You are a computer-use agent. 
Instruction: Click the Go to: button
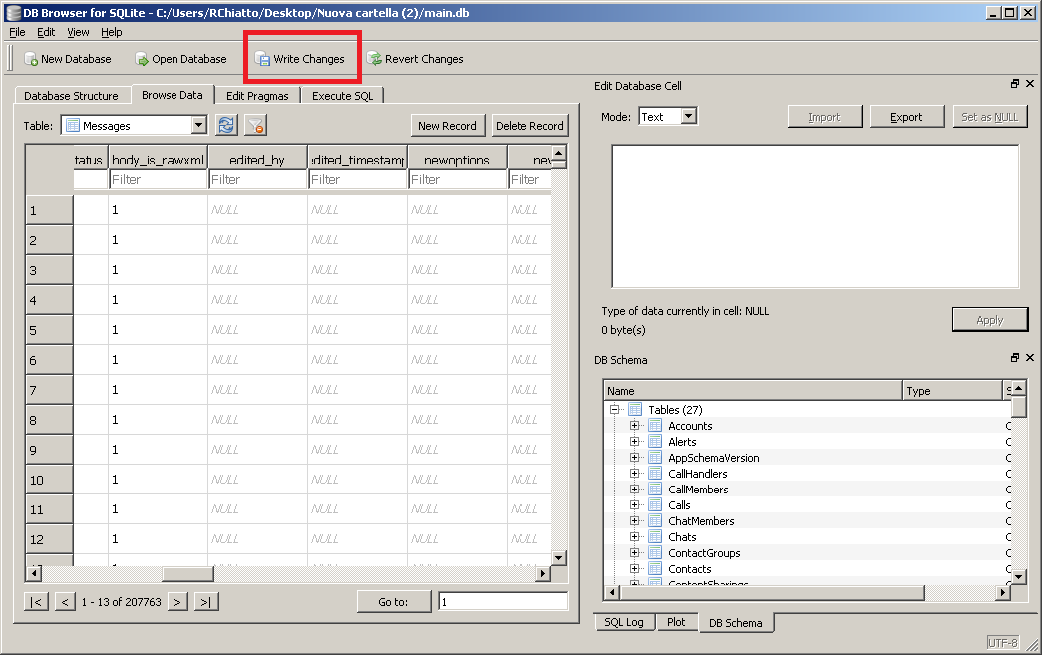[394, 602]
